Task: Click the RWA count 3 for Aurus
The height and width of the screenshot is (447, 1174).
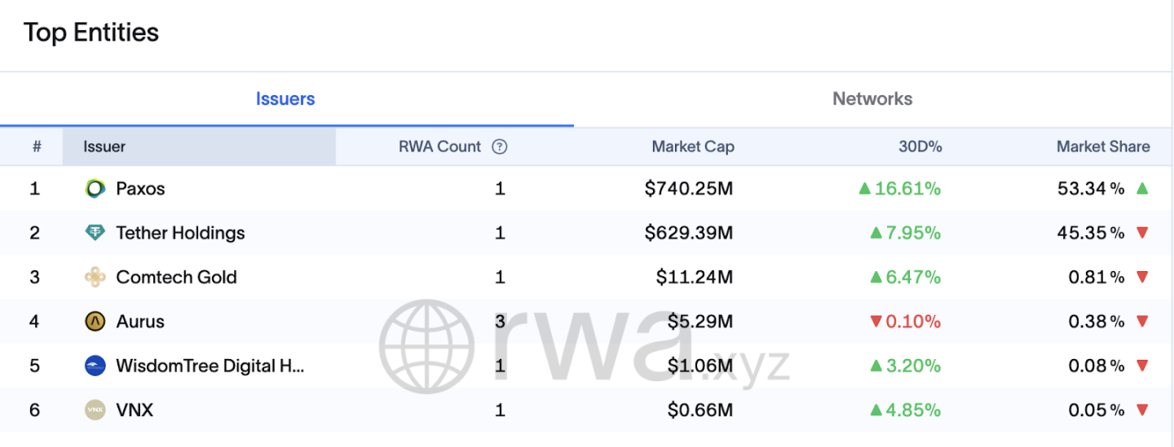Action: pos(500,322)
